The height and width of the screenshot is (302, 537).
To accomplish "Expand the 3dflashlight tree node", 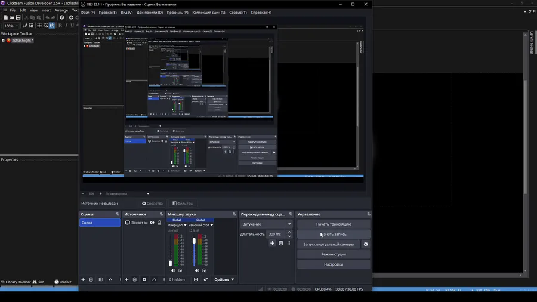I will coord(3,41).
